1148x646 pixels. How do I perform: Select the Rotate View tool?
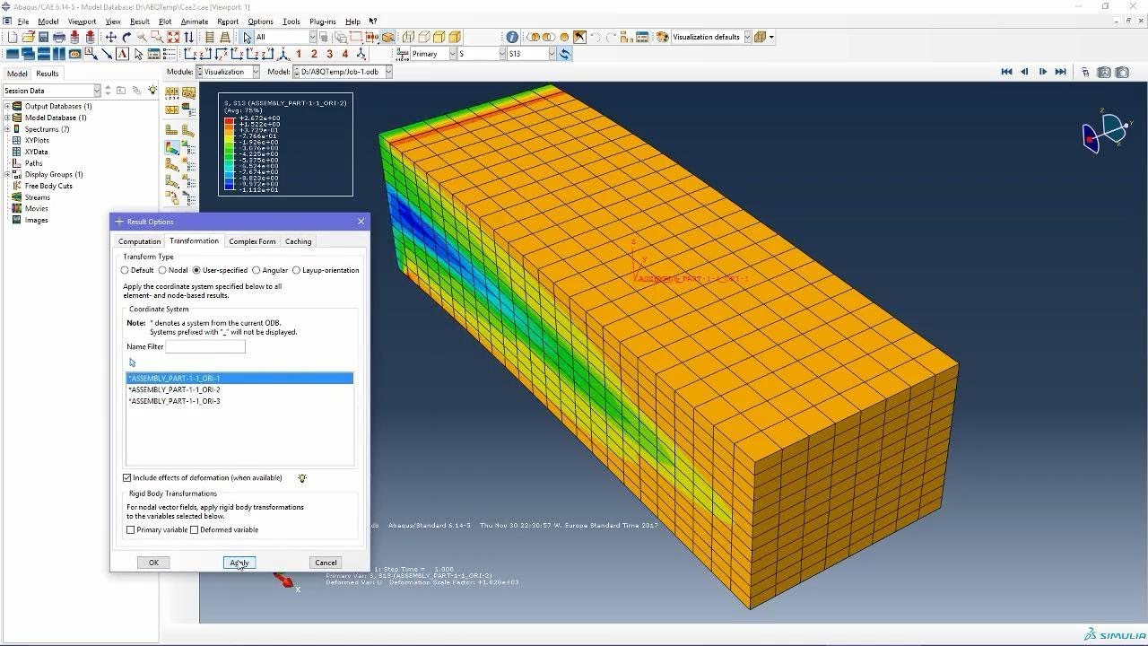click(126, 38)
